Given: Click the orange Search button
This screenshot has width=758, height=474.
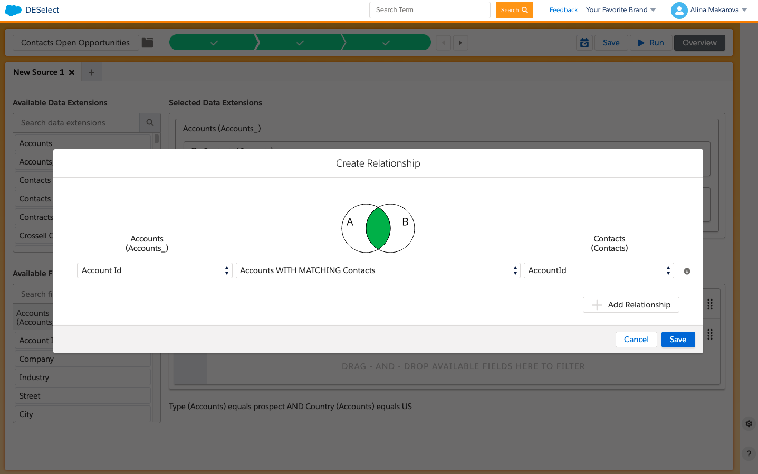Looking at the screenshot, I should pos(514,10).
